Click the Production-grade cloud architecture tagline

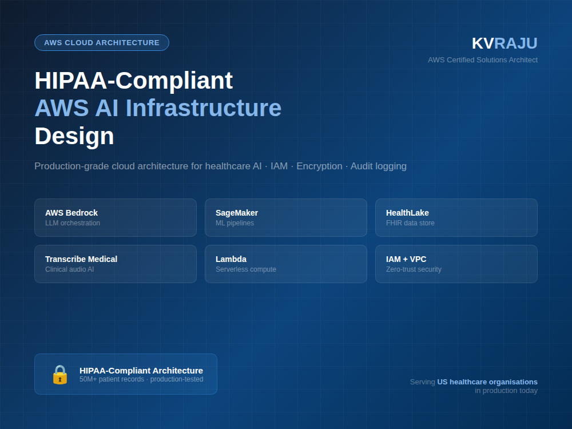pos(220,166)
